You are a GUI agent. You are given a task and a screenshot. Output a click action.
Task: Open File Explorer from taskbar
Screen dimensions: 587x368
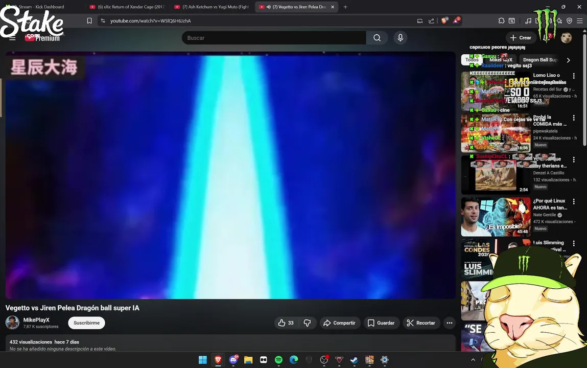248,360
